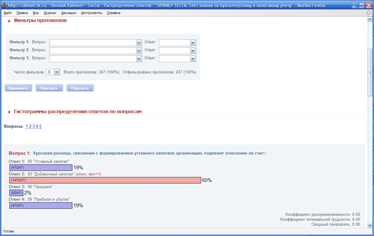Click the red 60% bar for Ответ 2
The width and height of the screenshot is (374, 236).
point(105,181)
